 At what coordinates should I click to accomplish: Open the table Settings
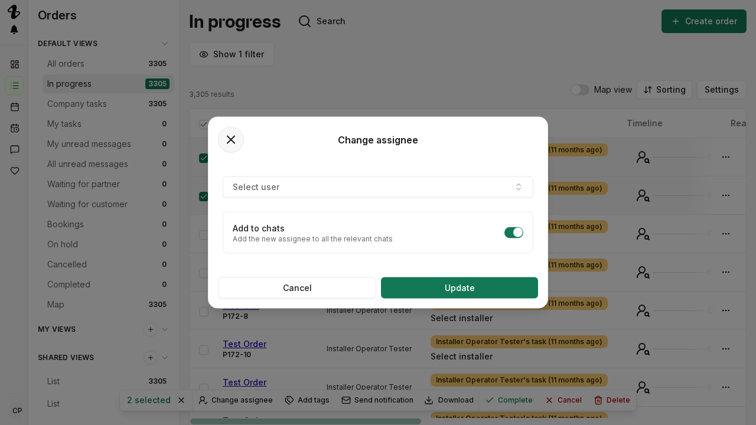click(722, 90)
